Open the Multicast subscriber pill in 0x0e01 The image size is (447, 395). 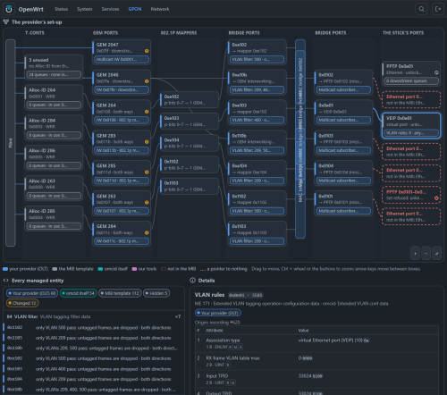tap(343, 120)
